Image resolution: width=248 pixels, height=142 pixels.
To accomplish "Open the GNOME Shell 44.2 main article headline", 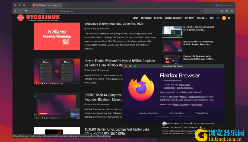I will pyautogui.click(x=103, y=97).
